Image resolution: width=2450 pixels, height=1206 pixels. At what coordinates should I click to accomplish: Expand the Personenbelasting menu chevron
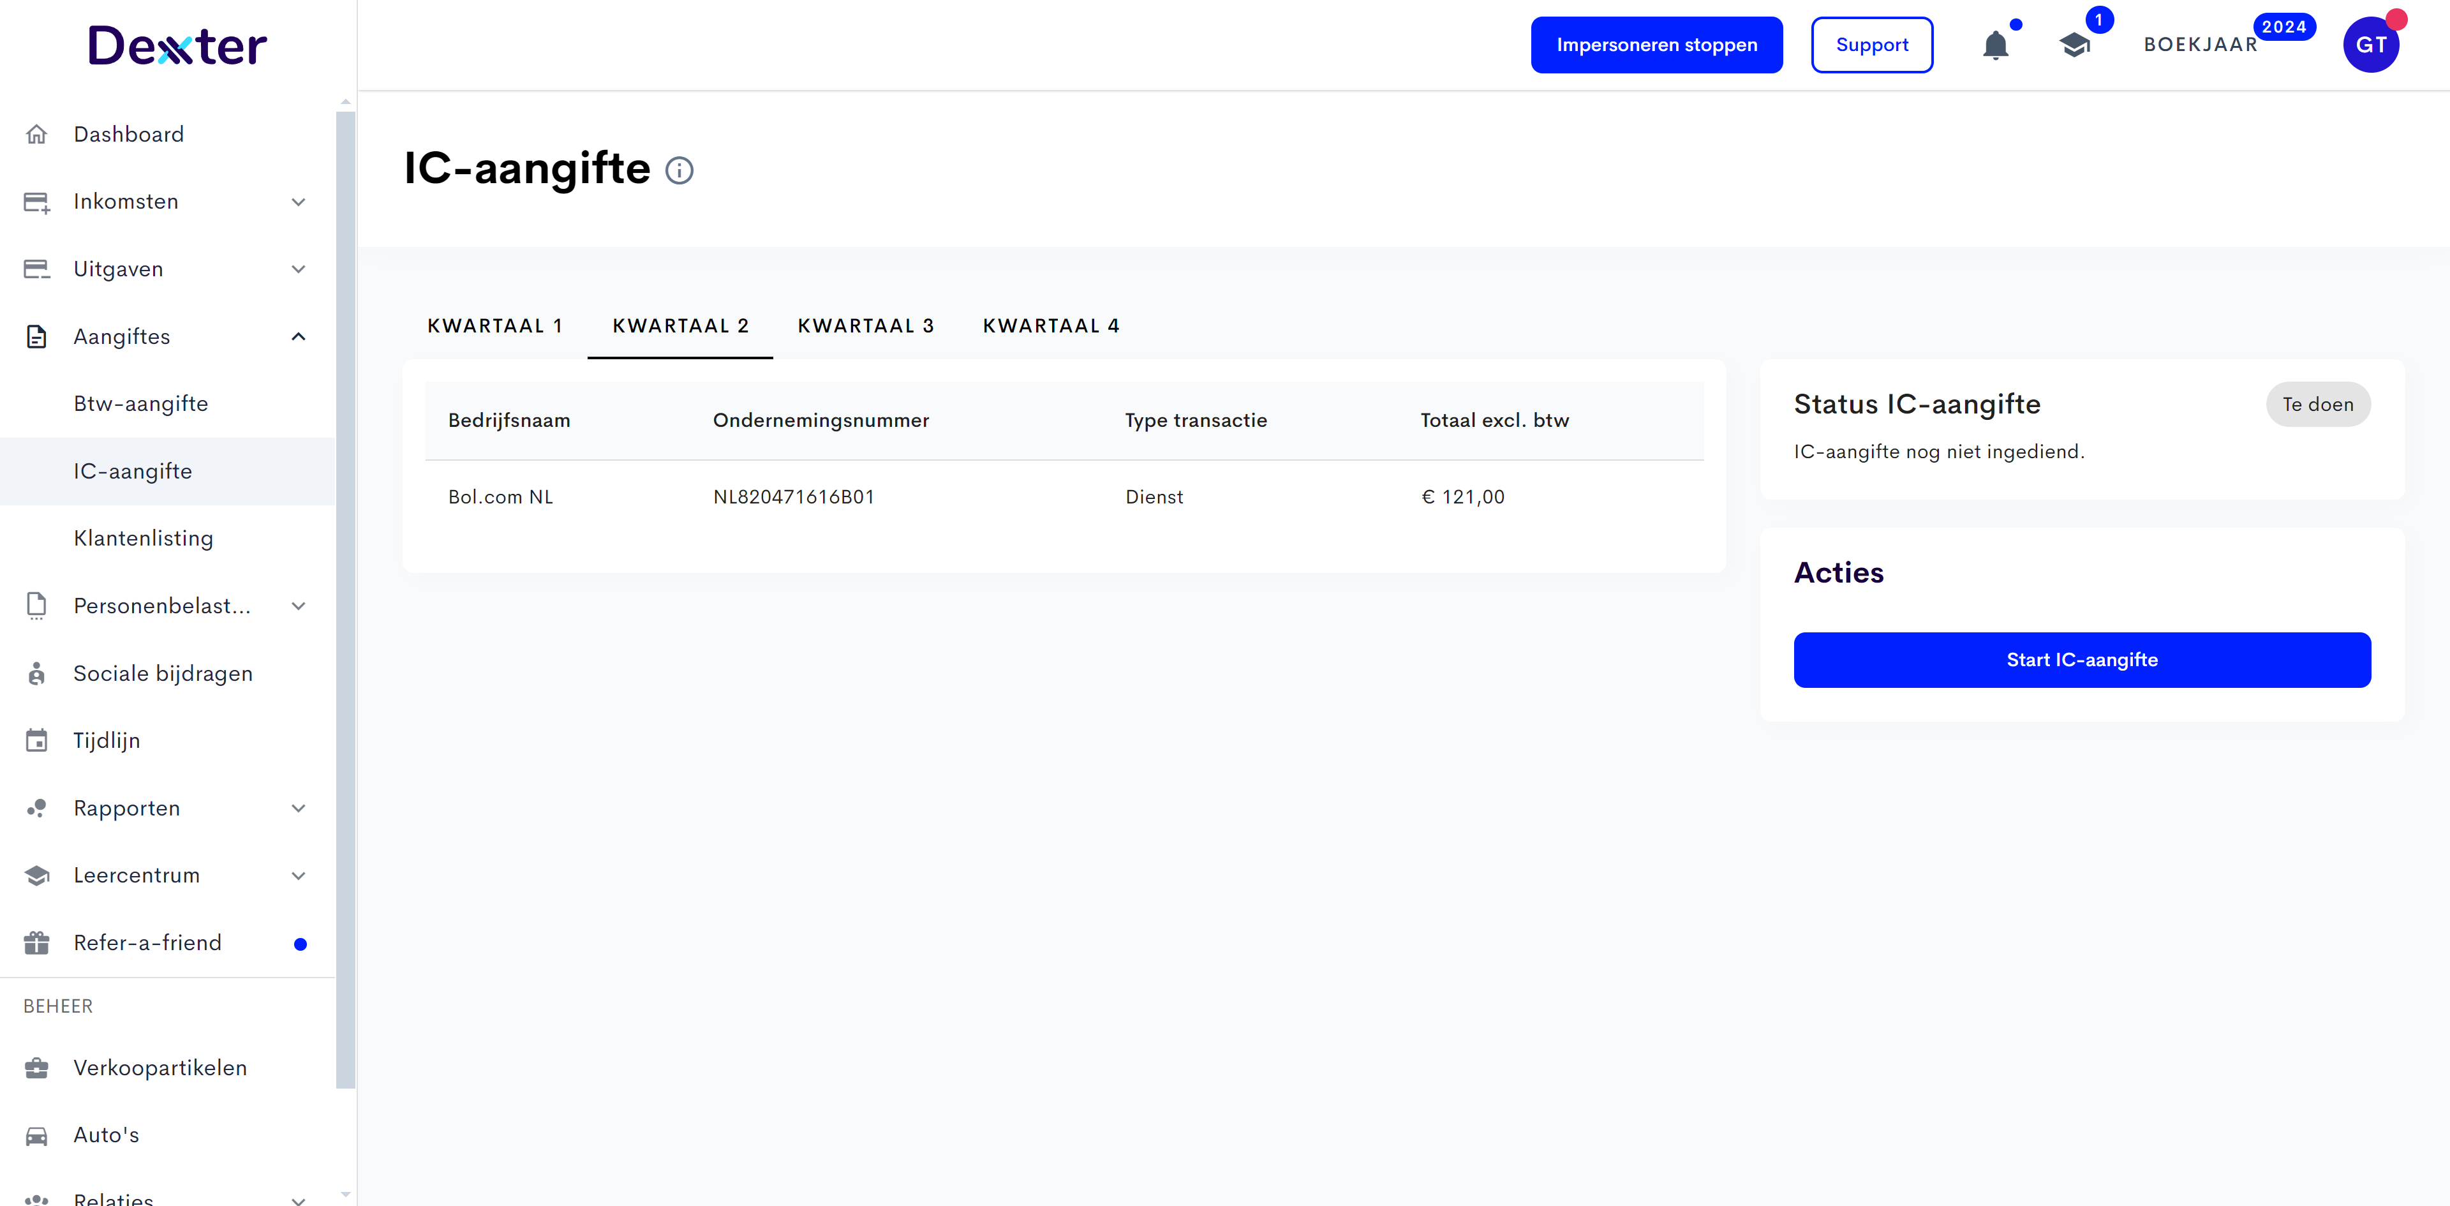pyautogui.click(x=298, y=606)
